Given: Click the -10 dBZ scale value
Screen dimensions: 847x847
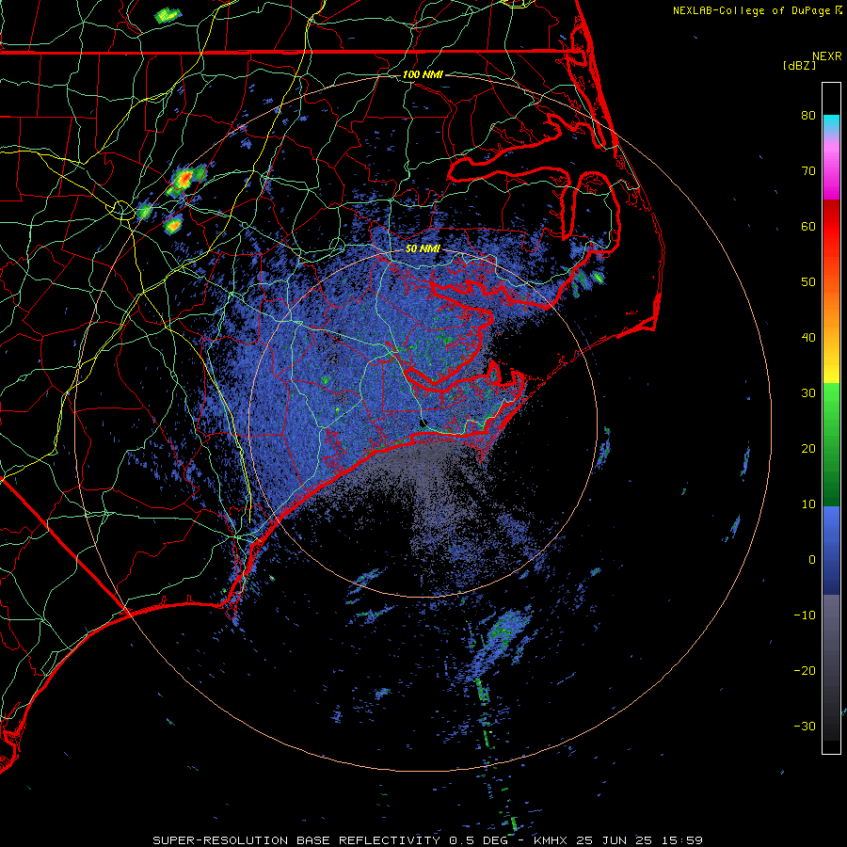Looking at the screenshot, I should (805, 615).
